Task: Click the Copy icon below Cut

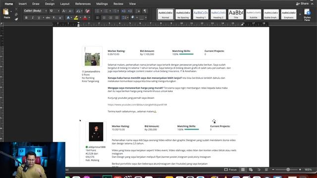Action: click(16, 14)
